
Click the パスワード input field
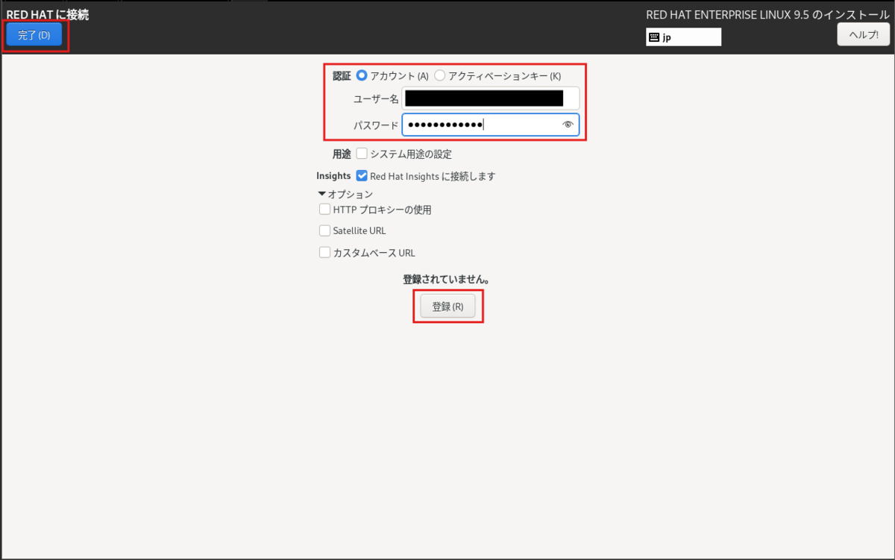[491, 125]
